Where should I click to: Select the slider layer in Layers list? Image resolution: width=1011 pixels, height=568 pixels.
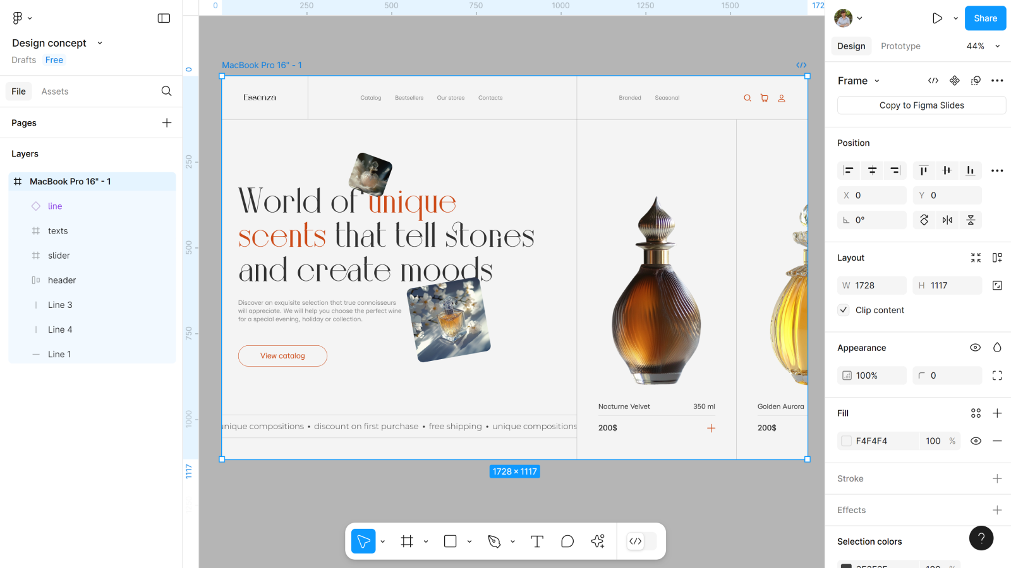[x=59, y=256]
